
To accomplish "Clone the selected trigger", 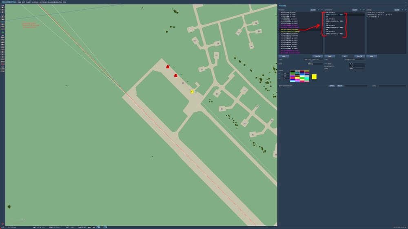I will click(313, 10).
